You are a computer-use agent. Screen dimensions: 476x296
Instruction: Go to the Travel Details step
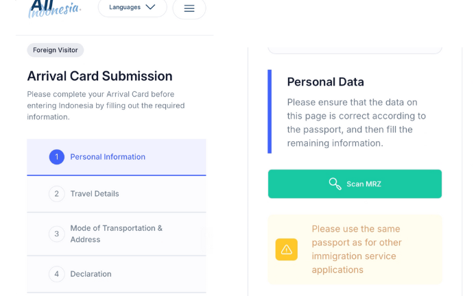(x=95, y=194)
